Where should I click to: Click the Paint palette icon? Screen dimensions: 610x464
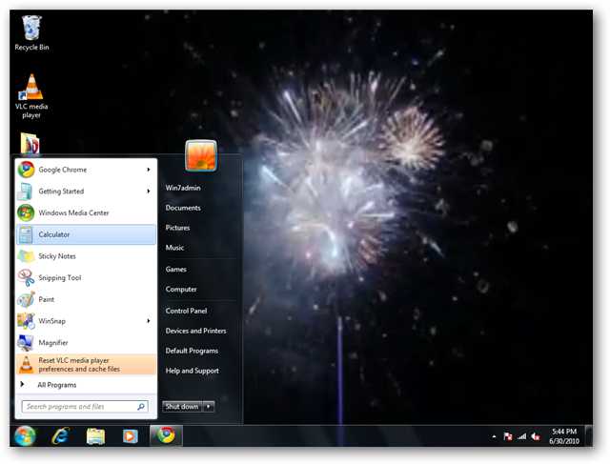pos(26,299)
